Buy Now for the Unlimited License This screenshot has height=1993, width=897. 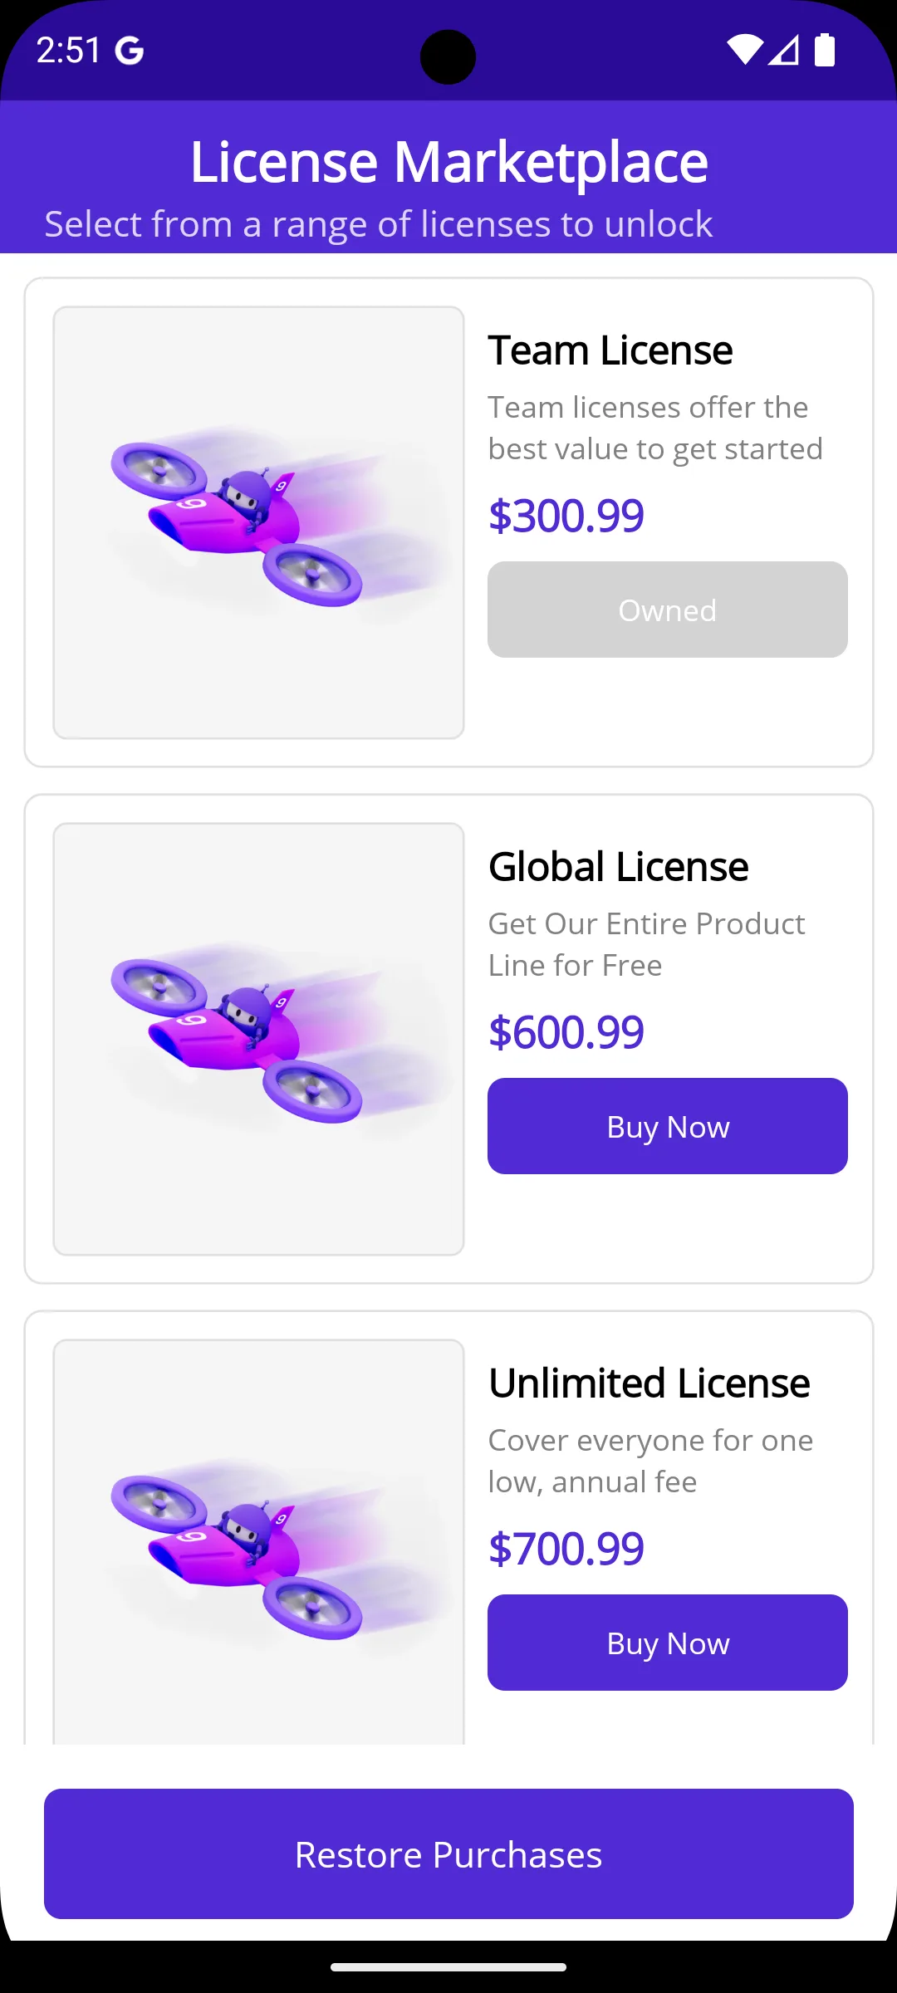pyautogui.click(x=667, y=1643)
